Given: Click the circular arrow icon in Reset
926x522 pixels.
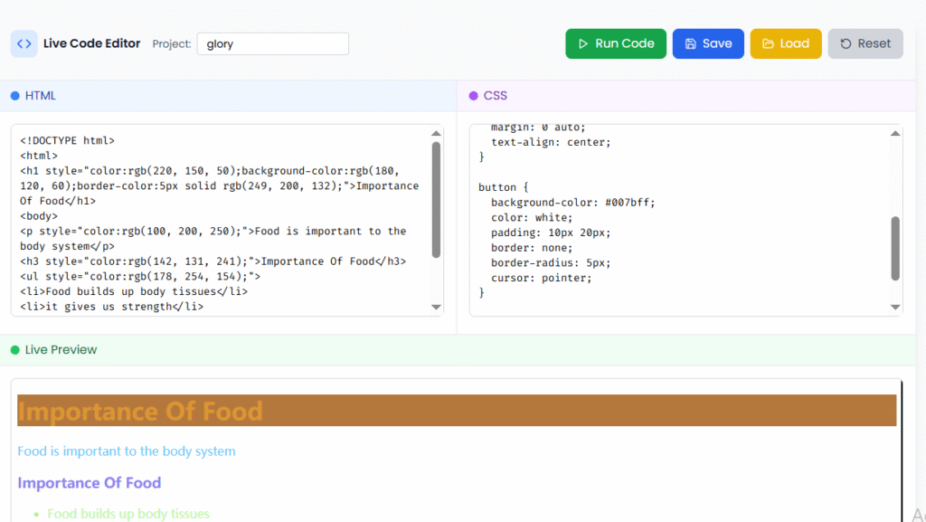Looking at the screenshot, I should [846, 43].
